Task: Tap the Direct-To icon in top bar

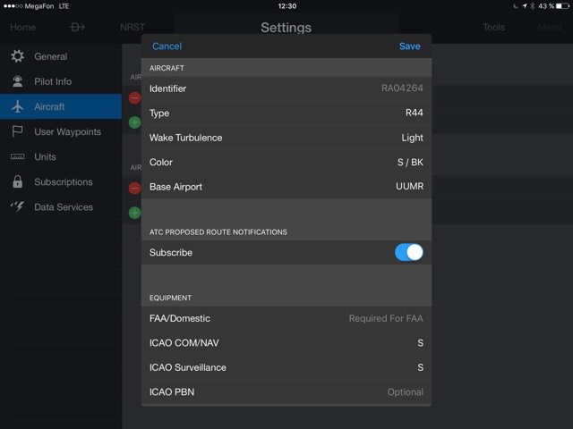Action: [x=78, y=27]
